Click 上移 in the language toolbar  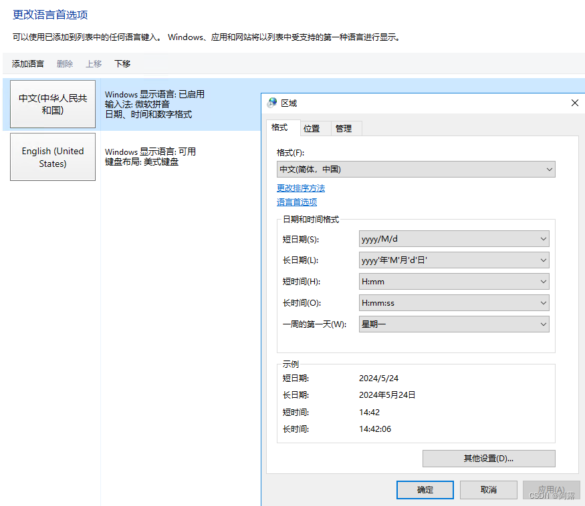point(94,63)
